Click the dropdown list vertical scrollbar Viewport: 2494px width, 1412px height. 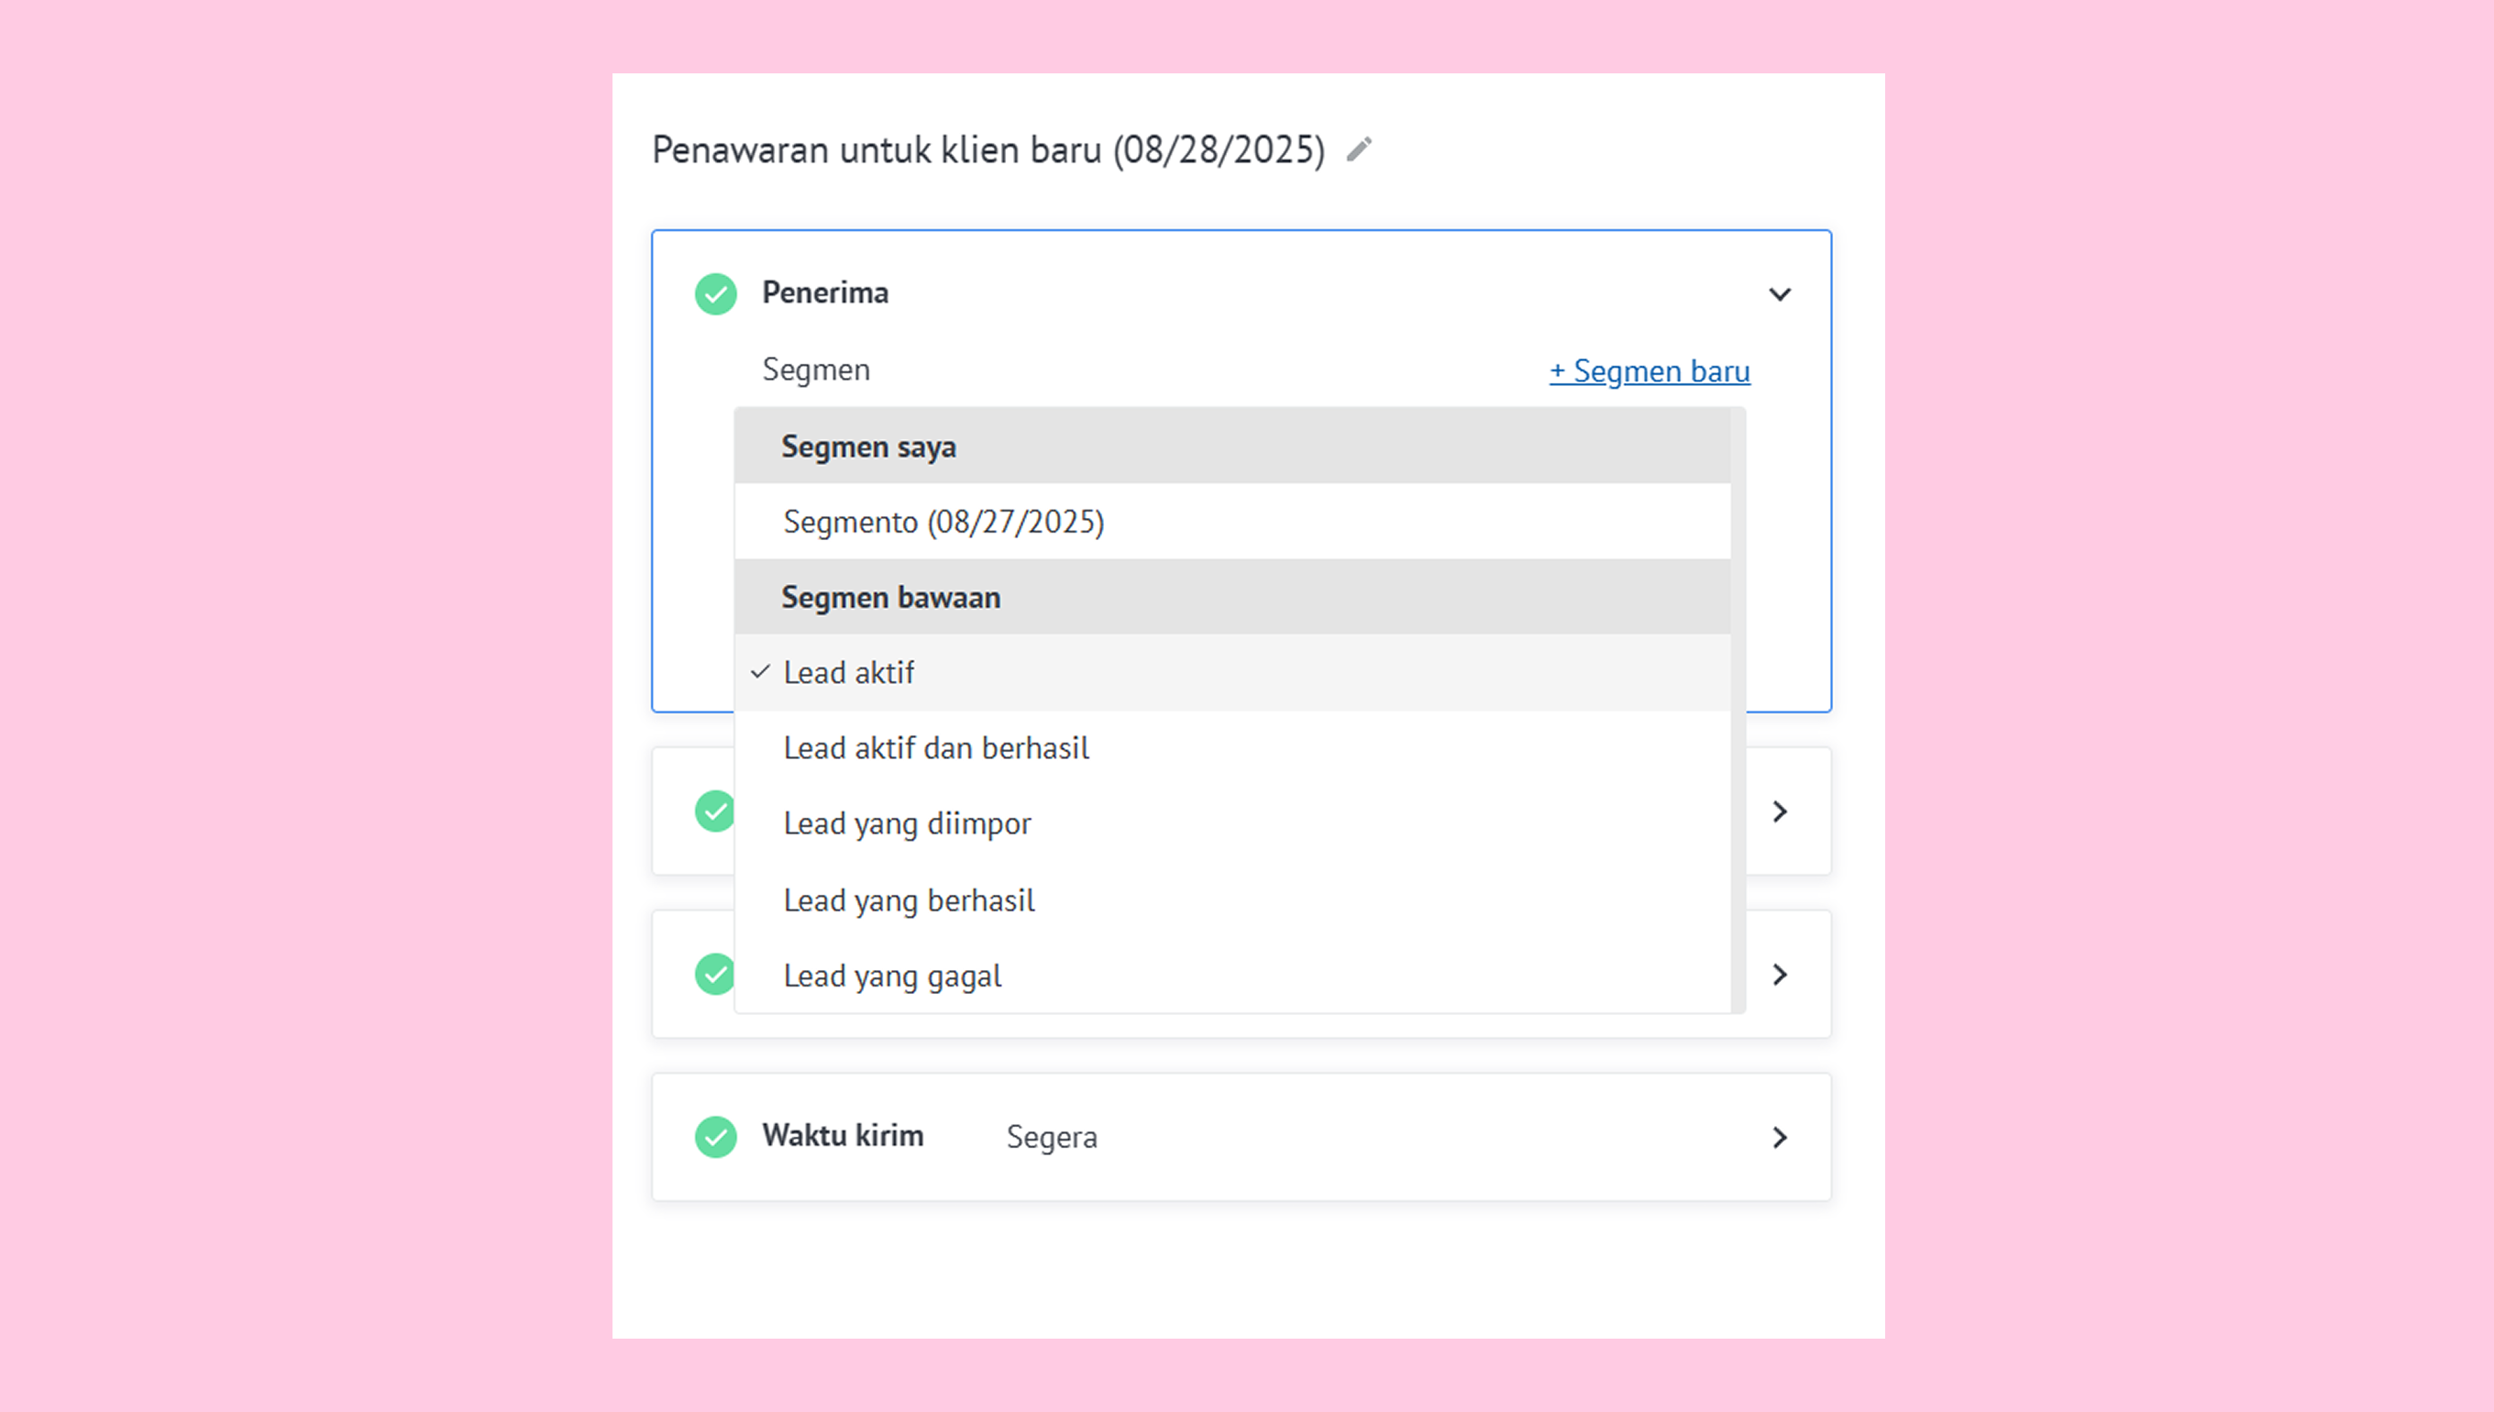(x=1738, y=710)
